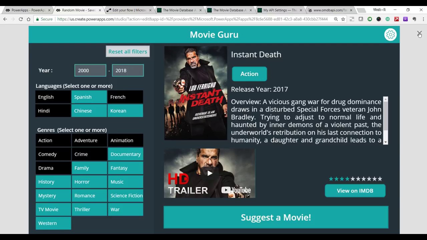Screen dimensions: 427x240
Task: Switch to the My API Settings tab
Action: [280, 10]
